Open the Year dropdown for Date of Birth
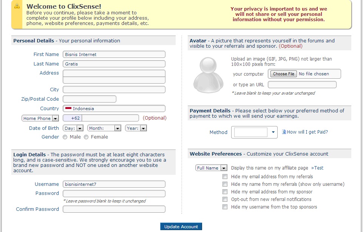The image size is (363, 232). coord(136,128)
